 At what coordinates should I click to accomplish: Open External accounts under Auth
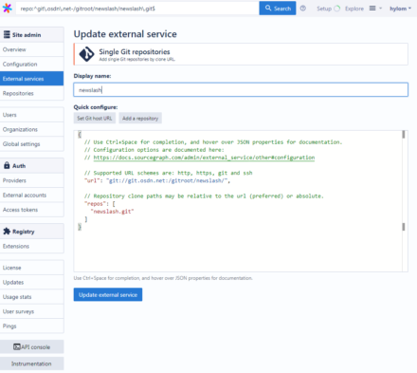click(x=31, y=196)
